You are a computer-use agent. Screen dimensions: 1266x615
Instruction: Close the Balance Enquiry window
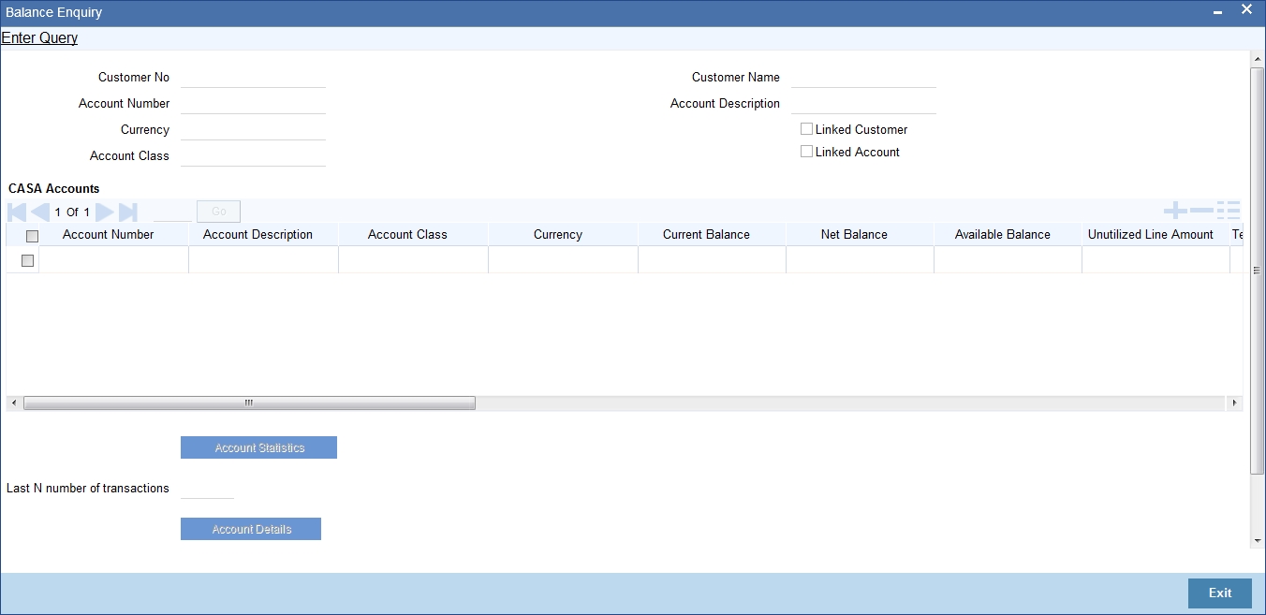pos(1246,9)
